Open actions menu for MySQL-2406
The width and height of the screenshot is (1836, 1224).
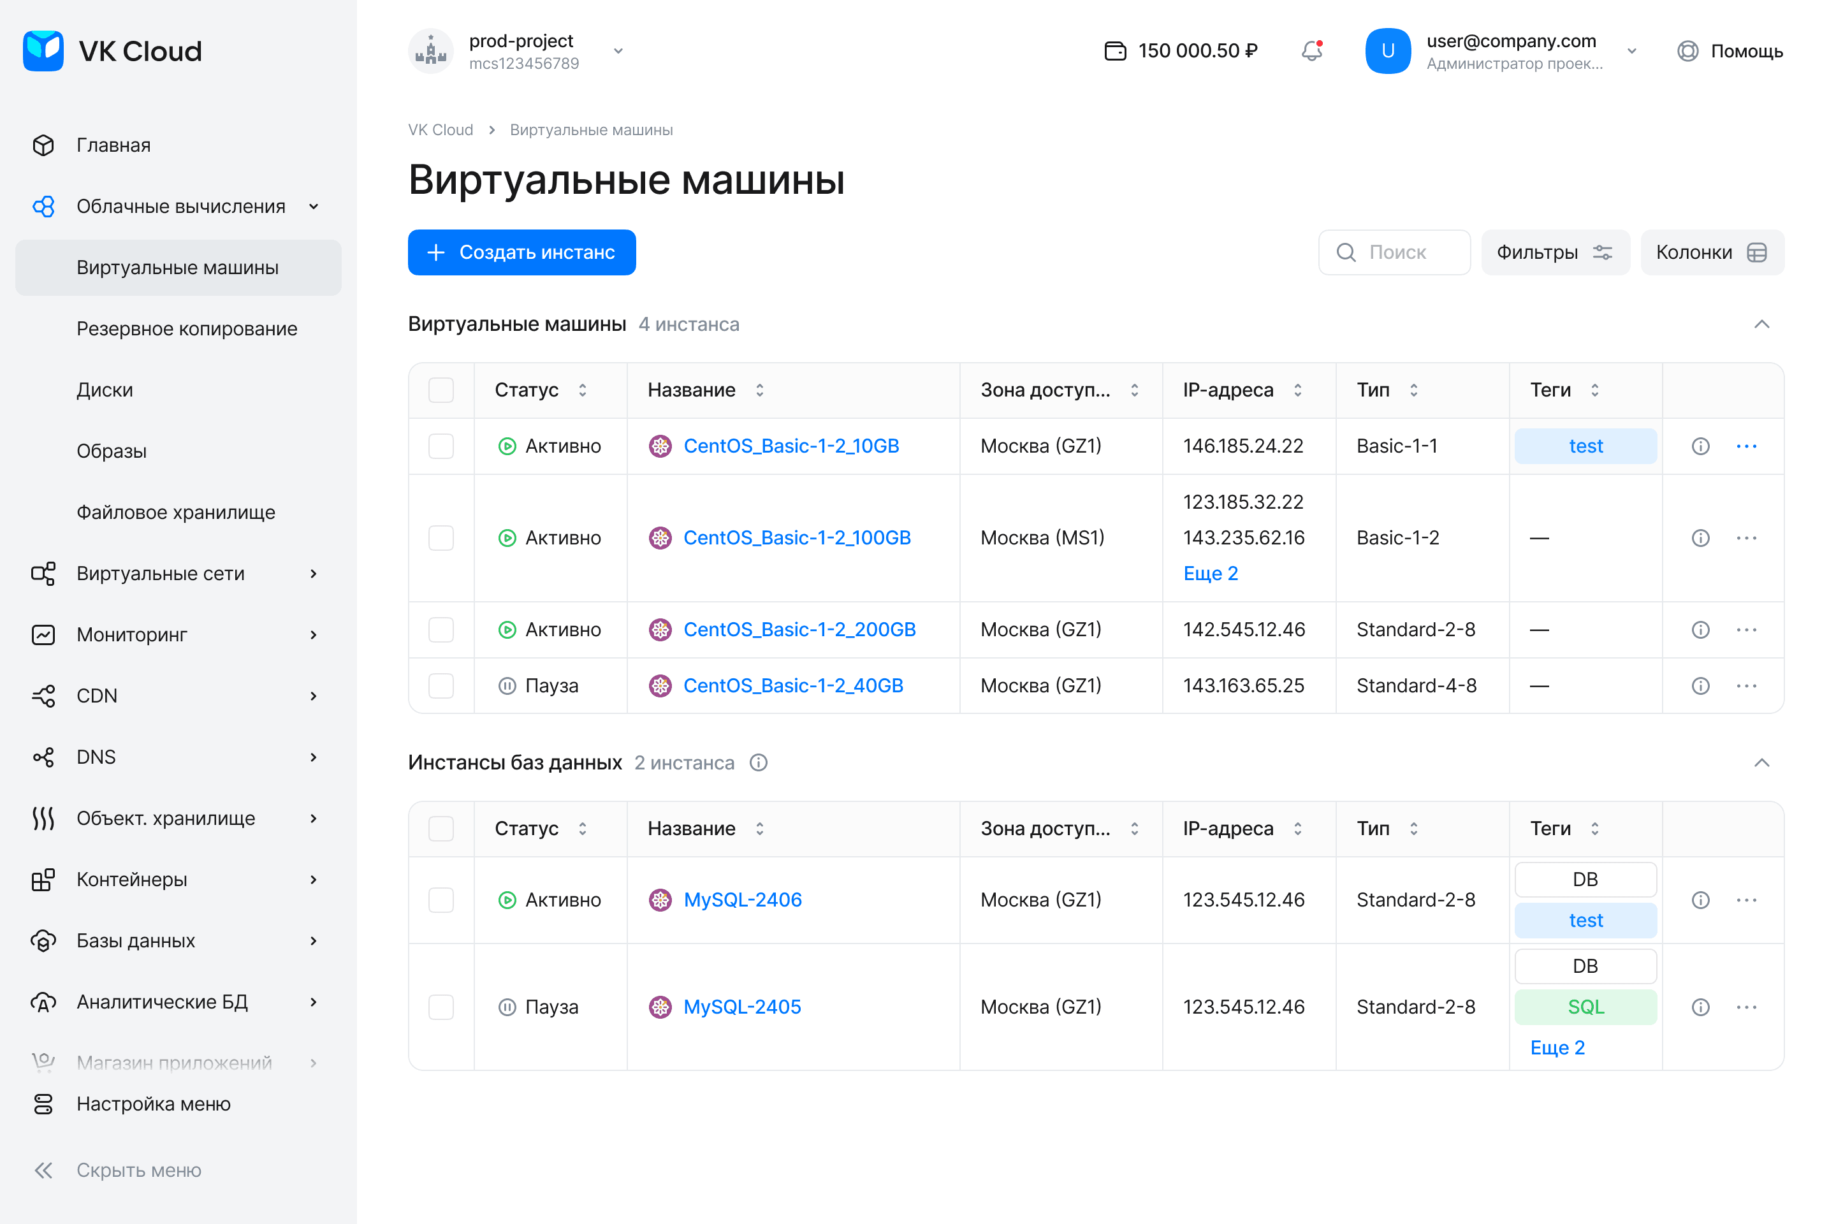[1746, 900]
